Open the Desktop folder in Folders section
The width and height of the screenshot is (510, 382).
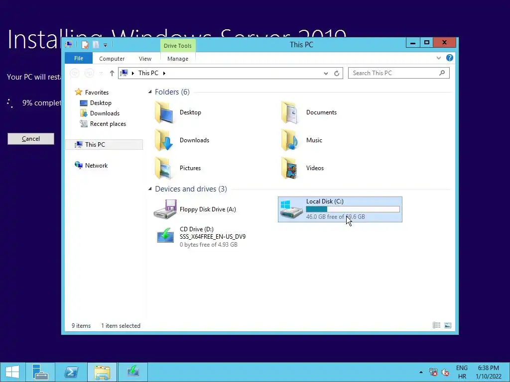click(164, 112)
